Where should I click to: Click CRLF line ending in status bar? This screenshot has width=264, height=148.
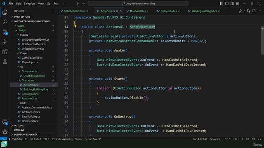coord(236,139)
